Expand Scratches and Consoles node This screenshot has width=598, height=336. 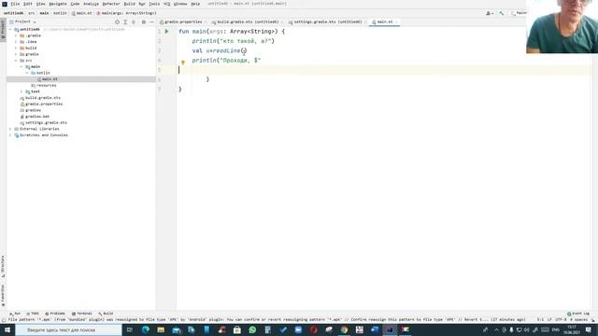click(10, 135)
